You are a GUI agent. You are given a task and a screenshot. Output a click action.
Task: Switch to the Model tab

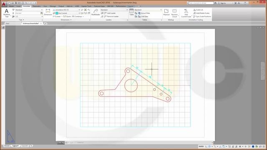pyautogui.click(x=7, y=146)
